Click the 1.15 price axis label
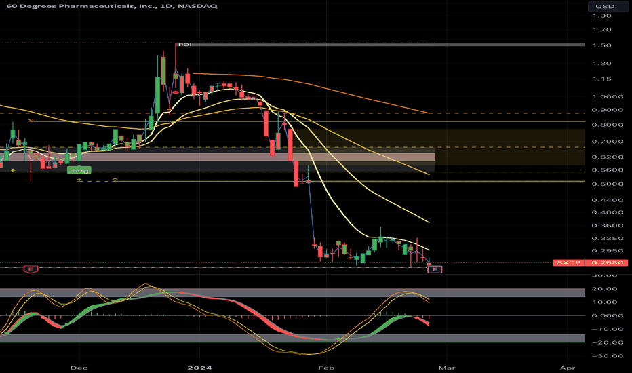 (601, 79)
